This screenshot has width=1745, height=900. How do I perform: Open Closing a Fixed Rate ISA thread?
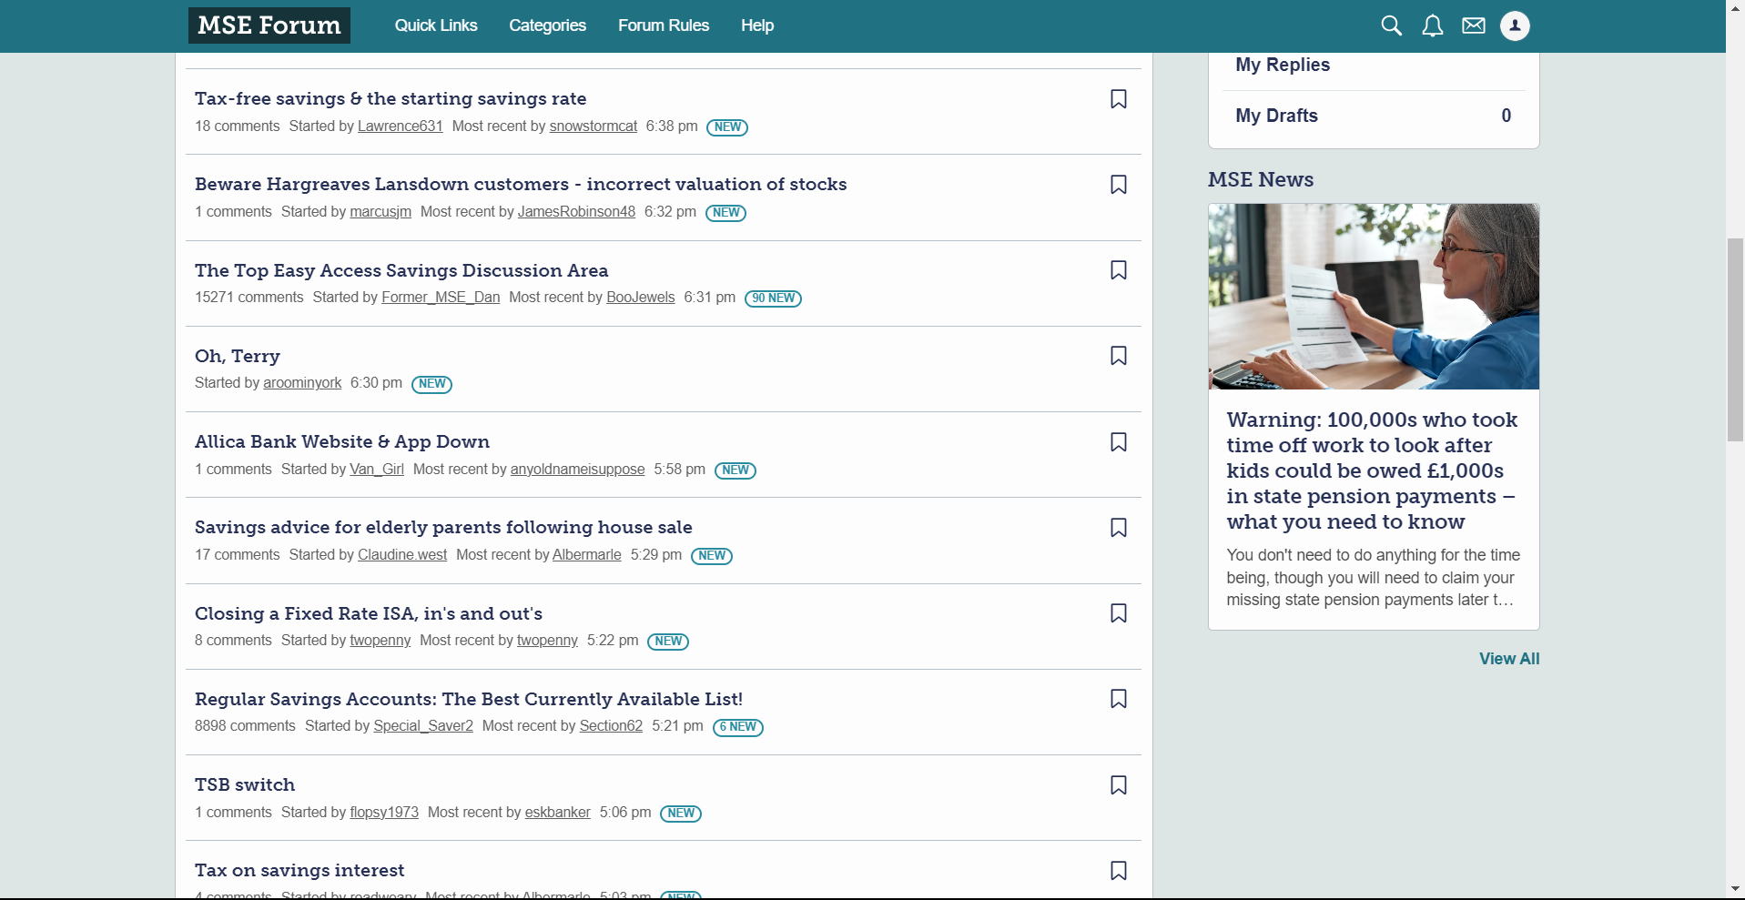[x=369, y=613]
